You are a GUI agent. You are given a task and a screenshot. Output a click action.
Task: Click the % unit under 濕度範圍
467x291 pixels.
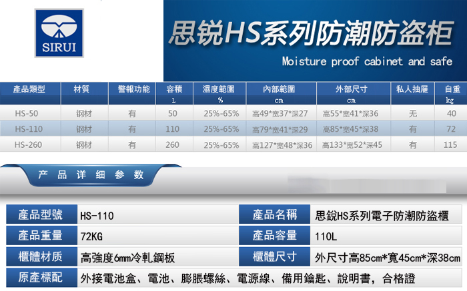(220, 100)
